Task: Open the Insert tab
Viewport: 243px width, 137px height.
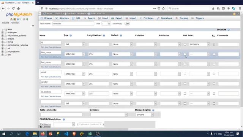Action: click(103, 18)
